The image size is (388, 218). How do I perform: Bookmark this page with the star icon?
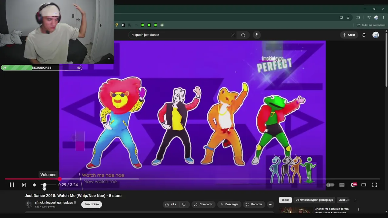click(348, 18)
